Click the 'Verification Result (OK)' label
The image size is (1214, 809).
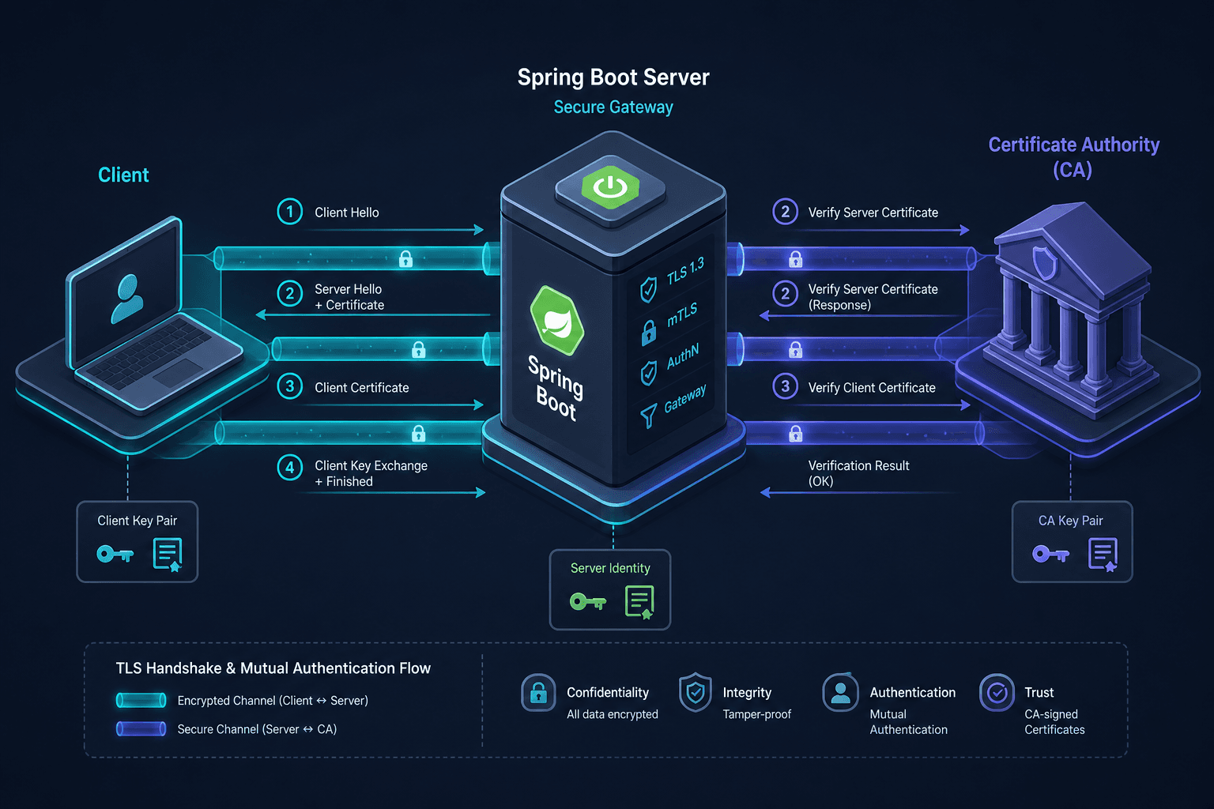(858, 473)
